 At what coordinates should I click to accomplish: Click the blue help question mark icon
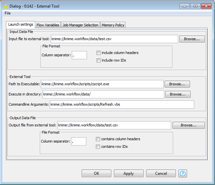pos(183,173)
